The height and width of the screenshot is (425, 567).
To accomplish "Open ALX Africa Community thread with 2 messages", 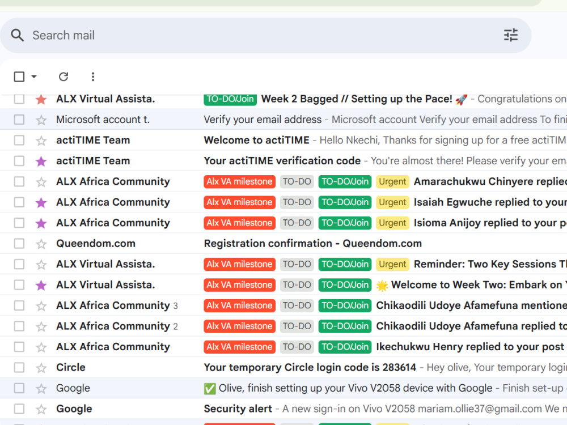I will 283,326.
